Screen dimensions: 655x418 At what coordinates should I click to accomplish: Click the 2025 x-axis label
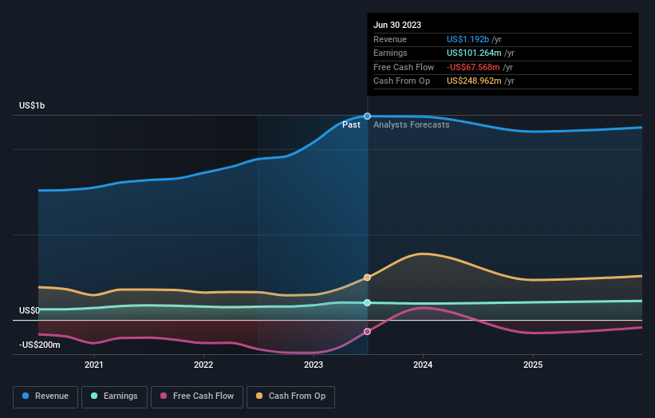coord(533,365)
